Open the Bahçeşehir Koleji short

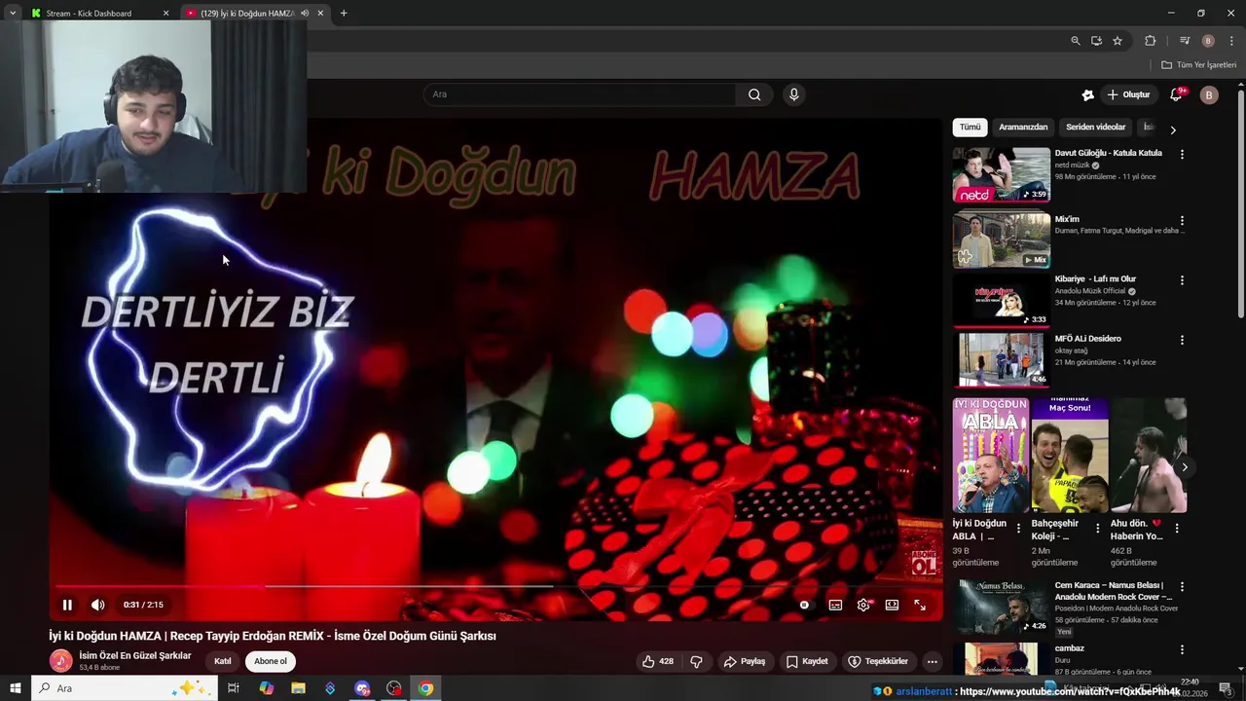(x=1070, y=455)
